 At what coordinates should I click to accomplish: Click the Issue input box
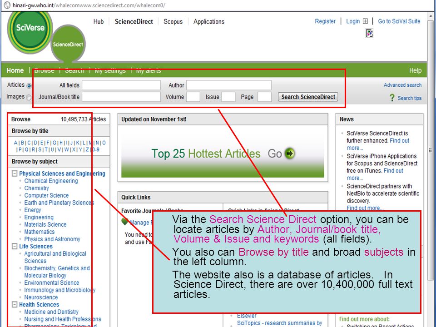pos(228,97)
